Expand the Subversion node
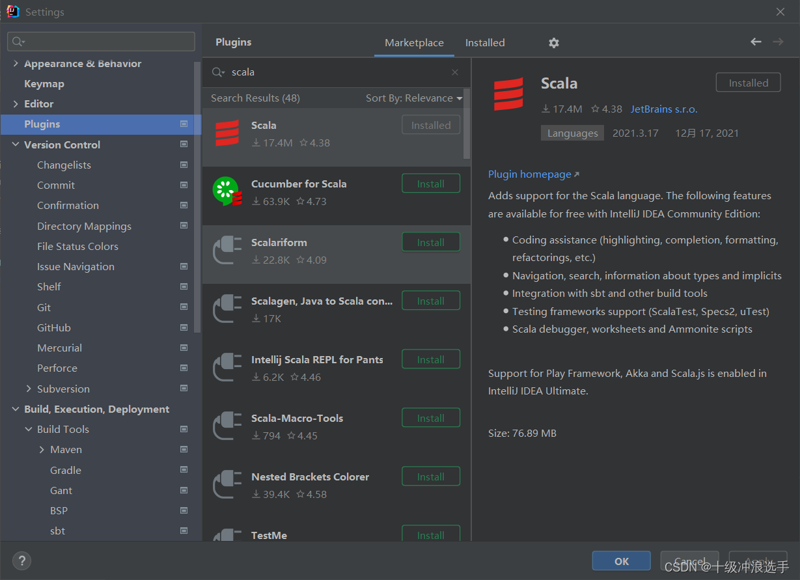The height and width of the screenshot is (580, 800). [x=29, y=389]
